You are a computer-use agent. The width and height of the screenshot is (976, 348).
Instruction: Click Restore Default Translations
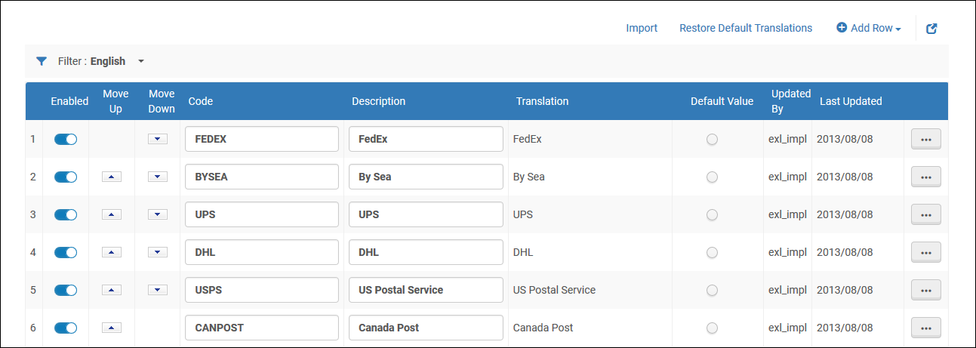click(745, 28)
